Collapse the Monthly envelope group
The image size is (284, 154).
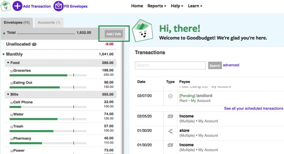3,54
